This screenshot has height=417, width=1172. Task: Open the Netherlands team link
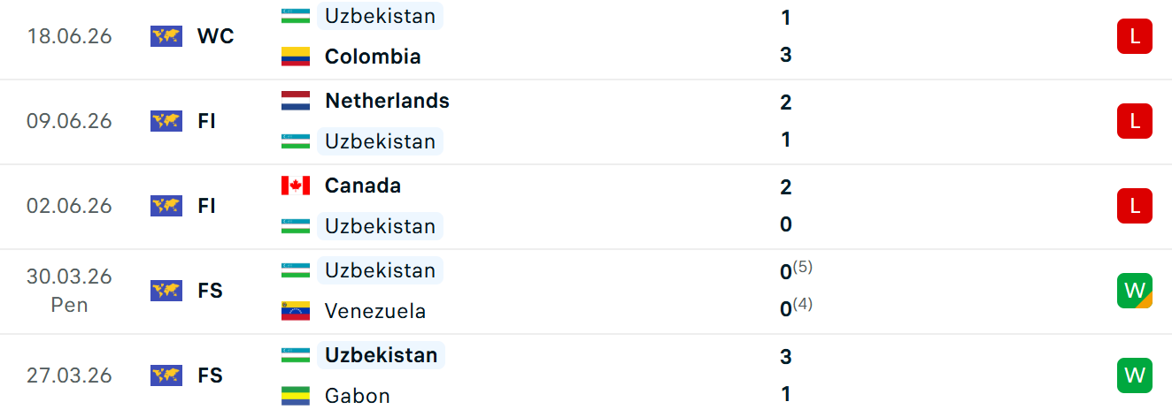(x=387, y=101)
